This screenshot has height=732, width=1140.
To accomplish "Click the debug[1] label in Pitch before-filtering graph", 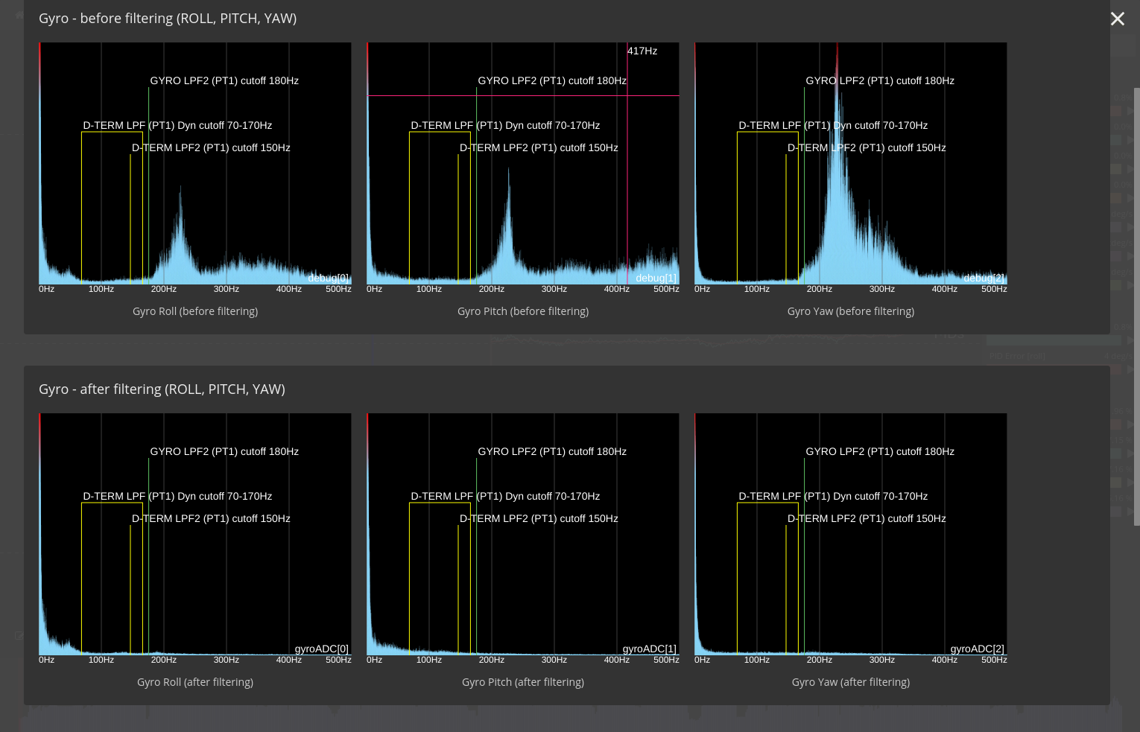I will coord(656,278).
